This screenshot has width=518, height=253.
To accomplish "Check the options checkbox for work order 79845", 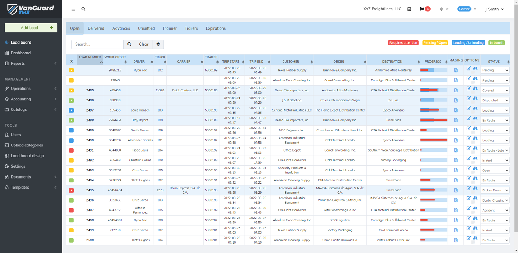I will (x=473, y=83).
